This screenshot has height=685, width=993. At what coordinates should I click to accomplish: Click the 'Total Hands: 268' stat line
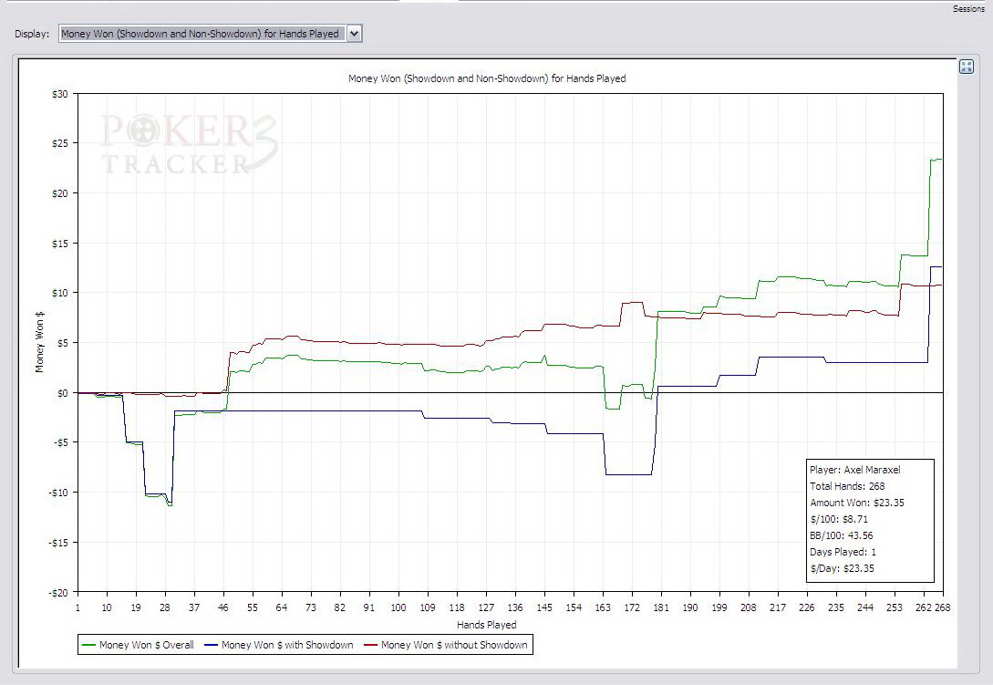(849, 486)
